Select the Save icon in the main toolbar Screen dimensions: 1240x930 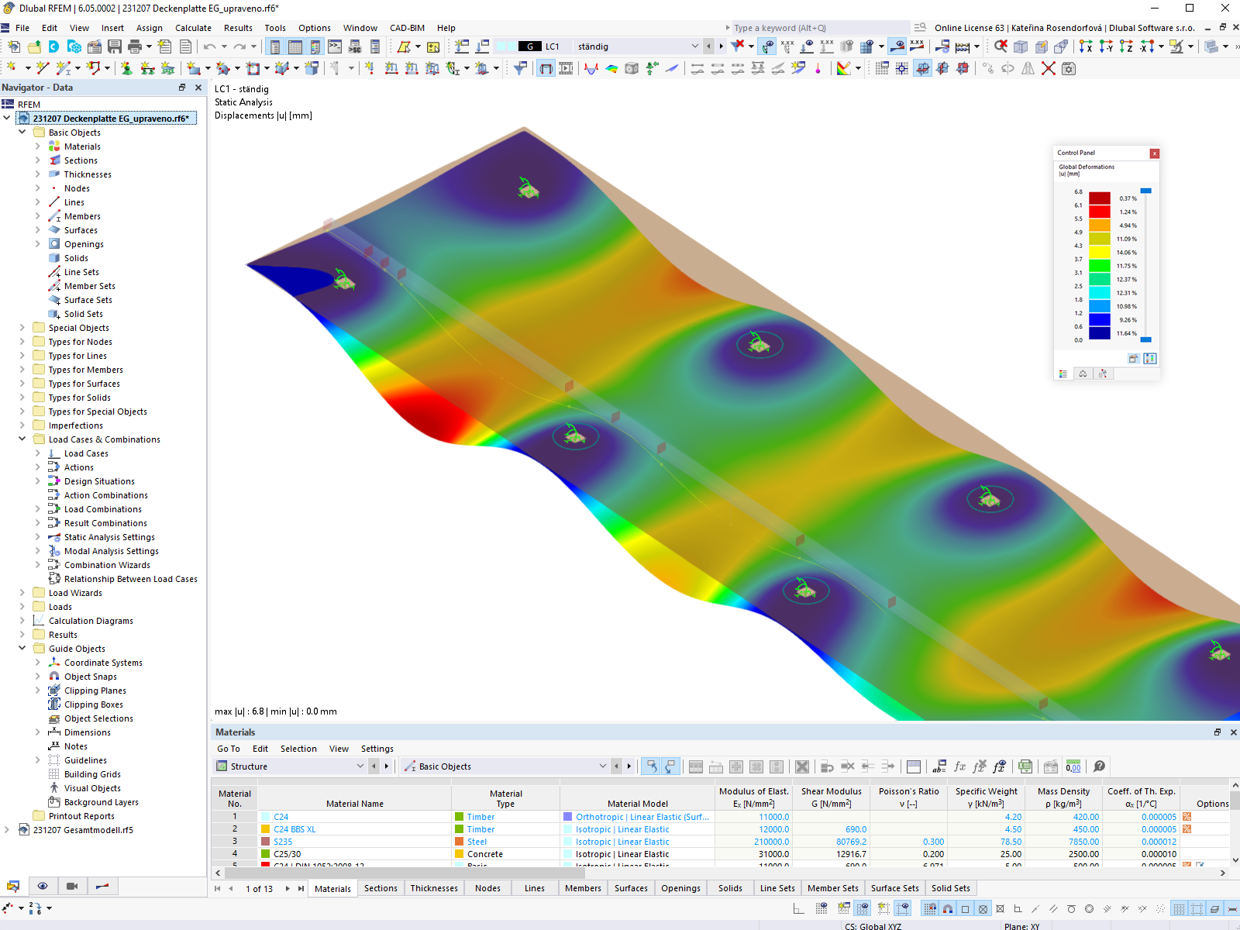[x=115, y=46]
